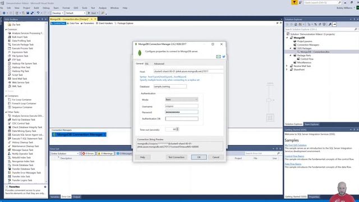Click the Home icon in Solution Explorer toolbar
The image size is (359, 202).
296,24
